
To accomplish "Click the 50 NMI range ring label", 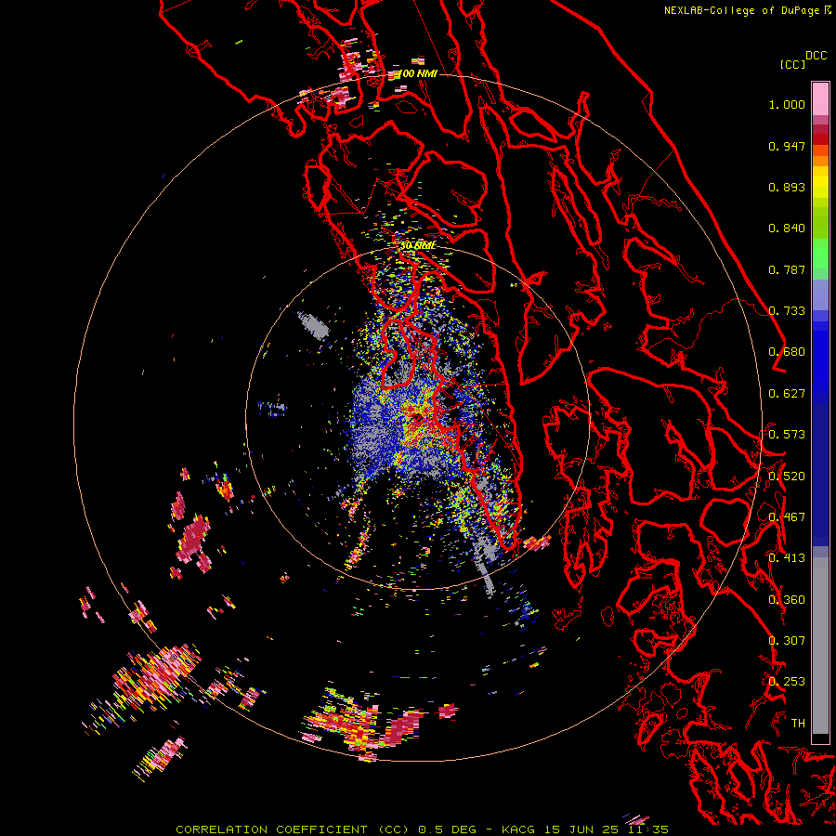I will pos(417,246).
